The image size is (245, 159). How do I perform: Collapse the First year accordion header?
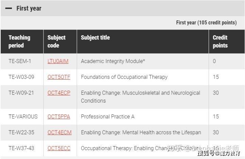122,8
